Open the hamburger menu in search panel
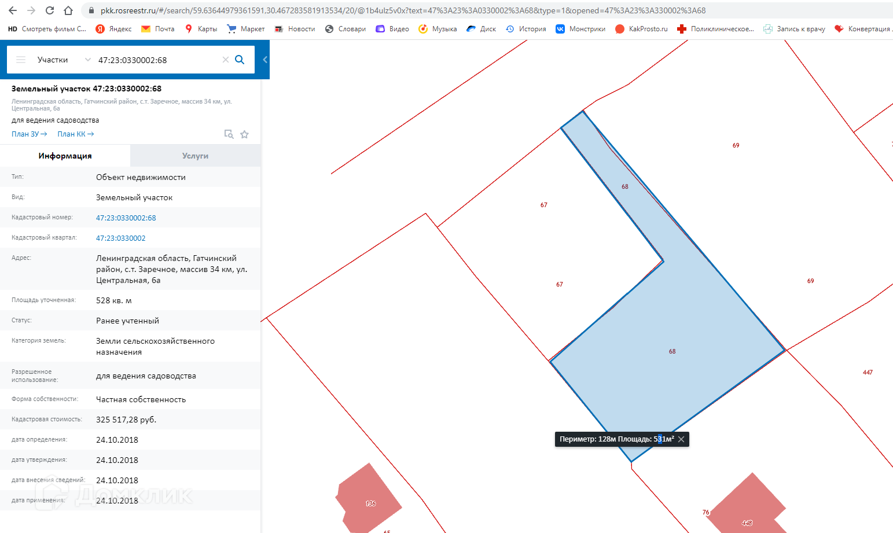 click(x=21, y=60)
